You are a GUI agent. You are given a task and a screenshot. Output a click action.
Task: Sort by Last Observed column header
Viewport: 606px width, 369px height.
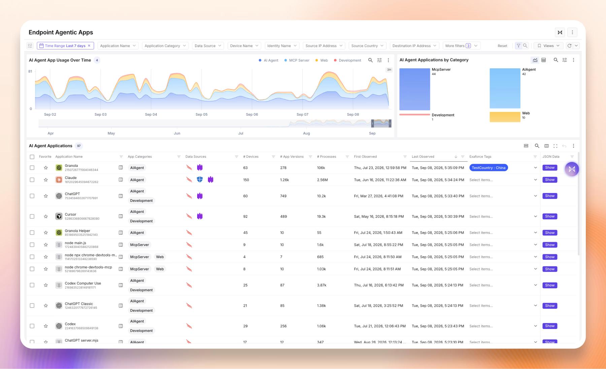pyautogui.click(x=423, y=157)
